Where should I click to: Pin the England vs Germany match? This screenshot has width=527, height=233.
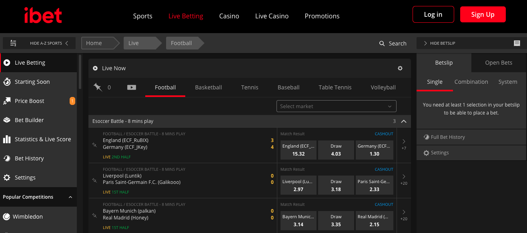(x=94, y=145)
